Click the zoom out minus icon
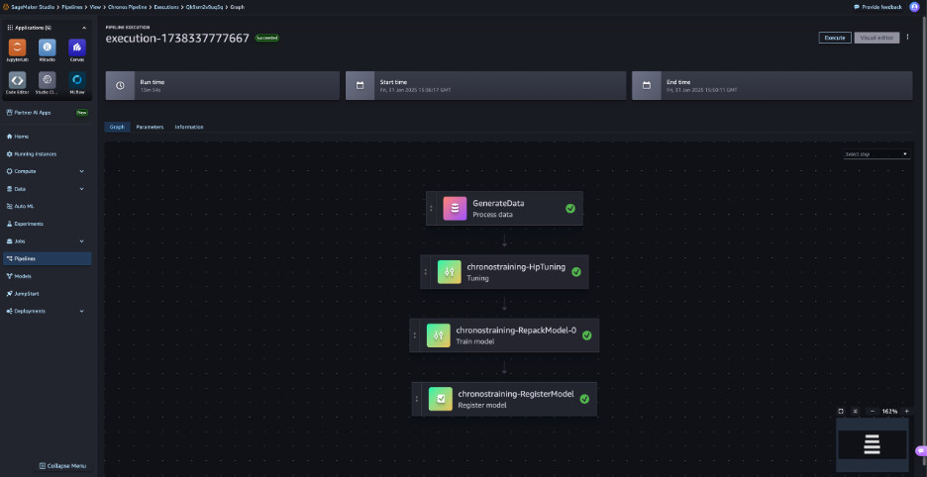 click(872, 411)
